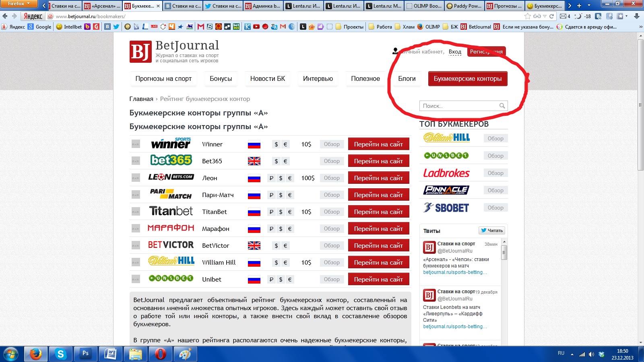Click the search magnifier icon

[502, 106]
